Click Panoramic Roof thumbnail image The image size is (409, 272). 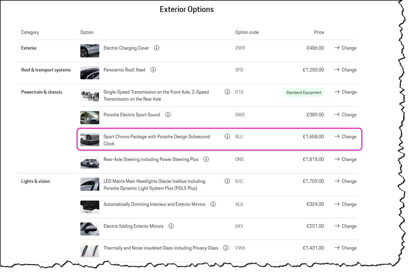tap(90, 73)
